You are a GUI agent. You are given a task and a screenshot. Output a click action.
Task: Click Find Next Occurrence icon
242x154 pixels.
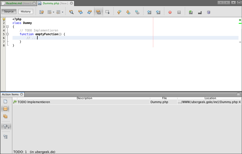click(90, 12)
